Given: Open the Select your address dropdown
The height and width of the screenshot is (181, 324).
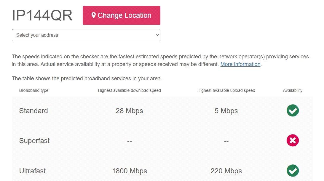Looking at the screenshot, I should coord(86,35).
